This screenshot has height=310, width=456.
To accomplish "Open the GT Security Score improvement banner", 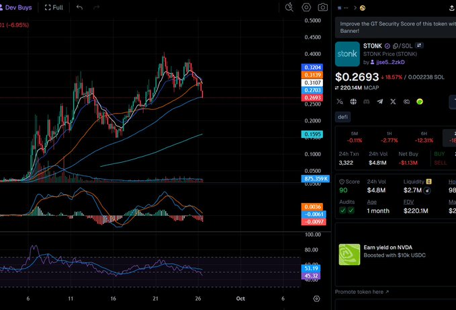I will tap(396, 28).
